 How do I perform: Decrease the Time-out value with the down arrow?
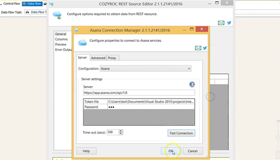(x=121, y=134)
